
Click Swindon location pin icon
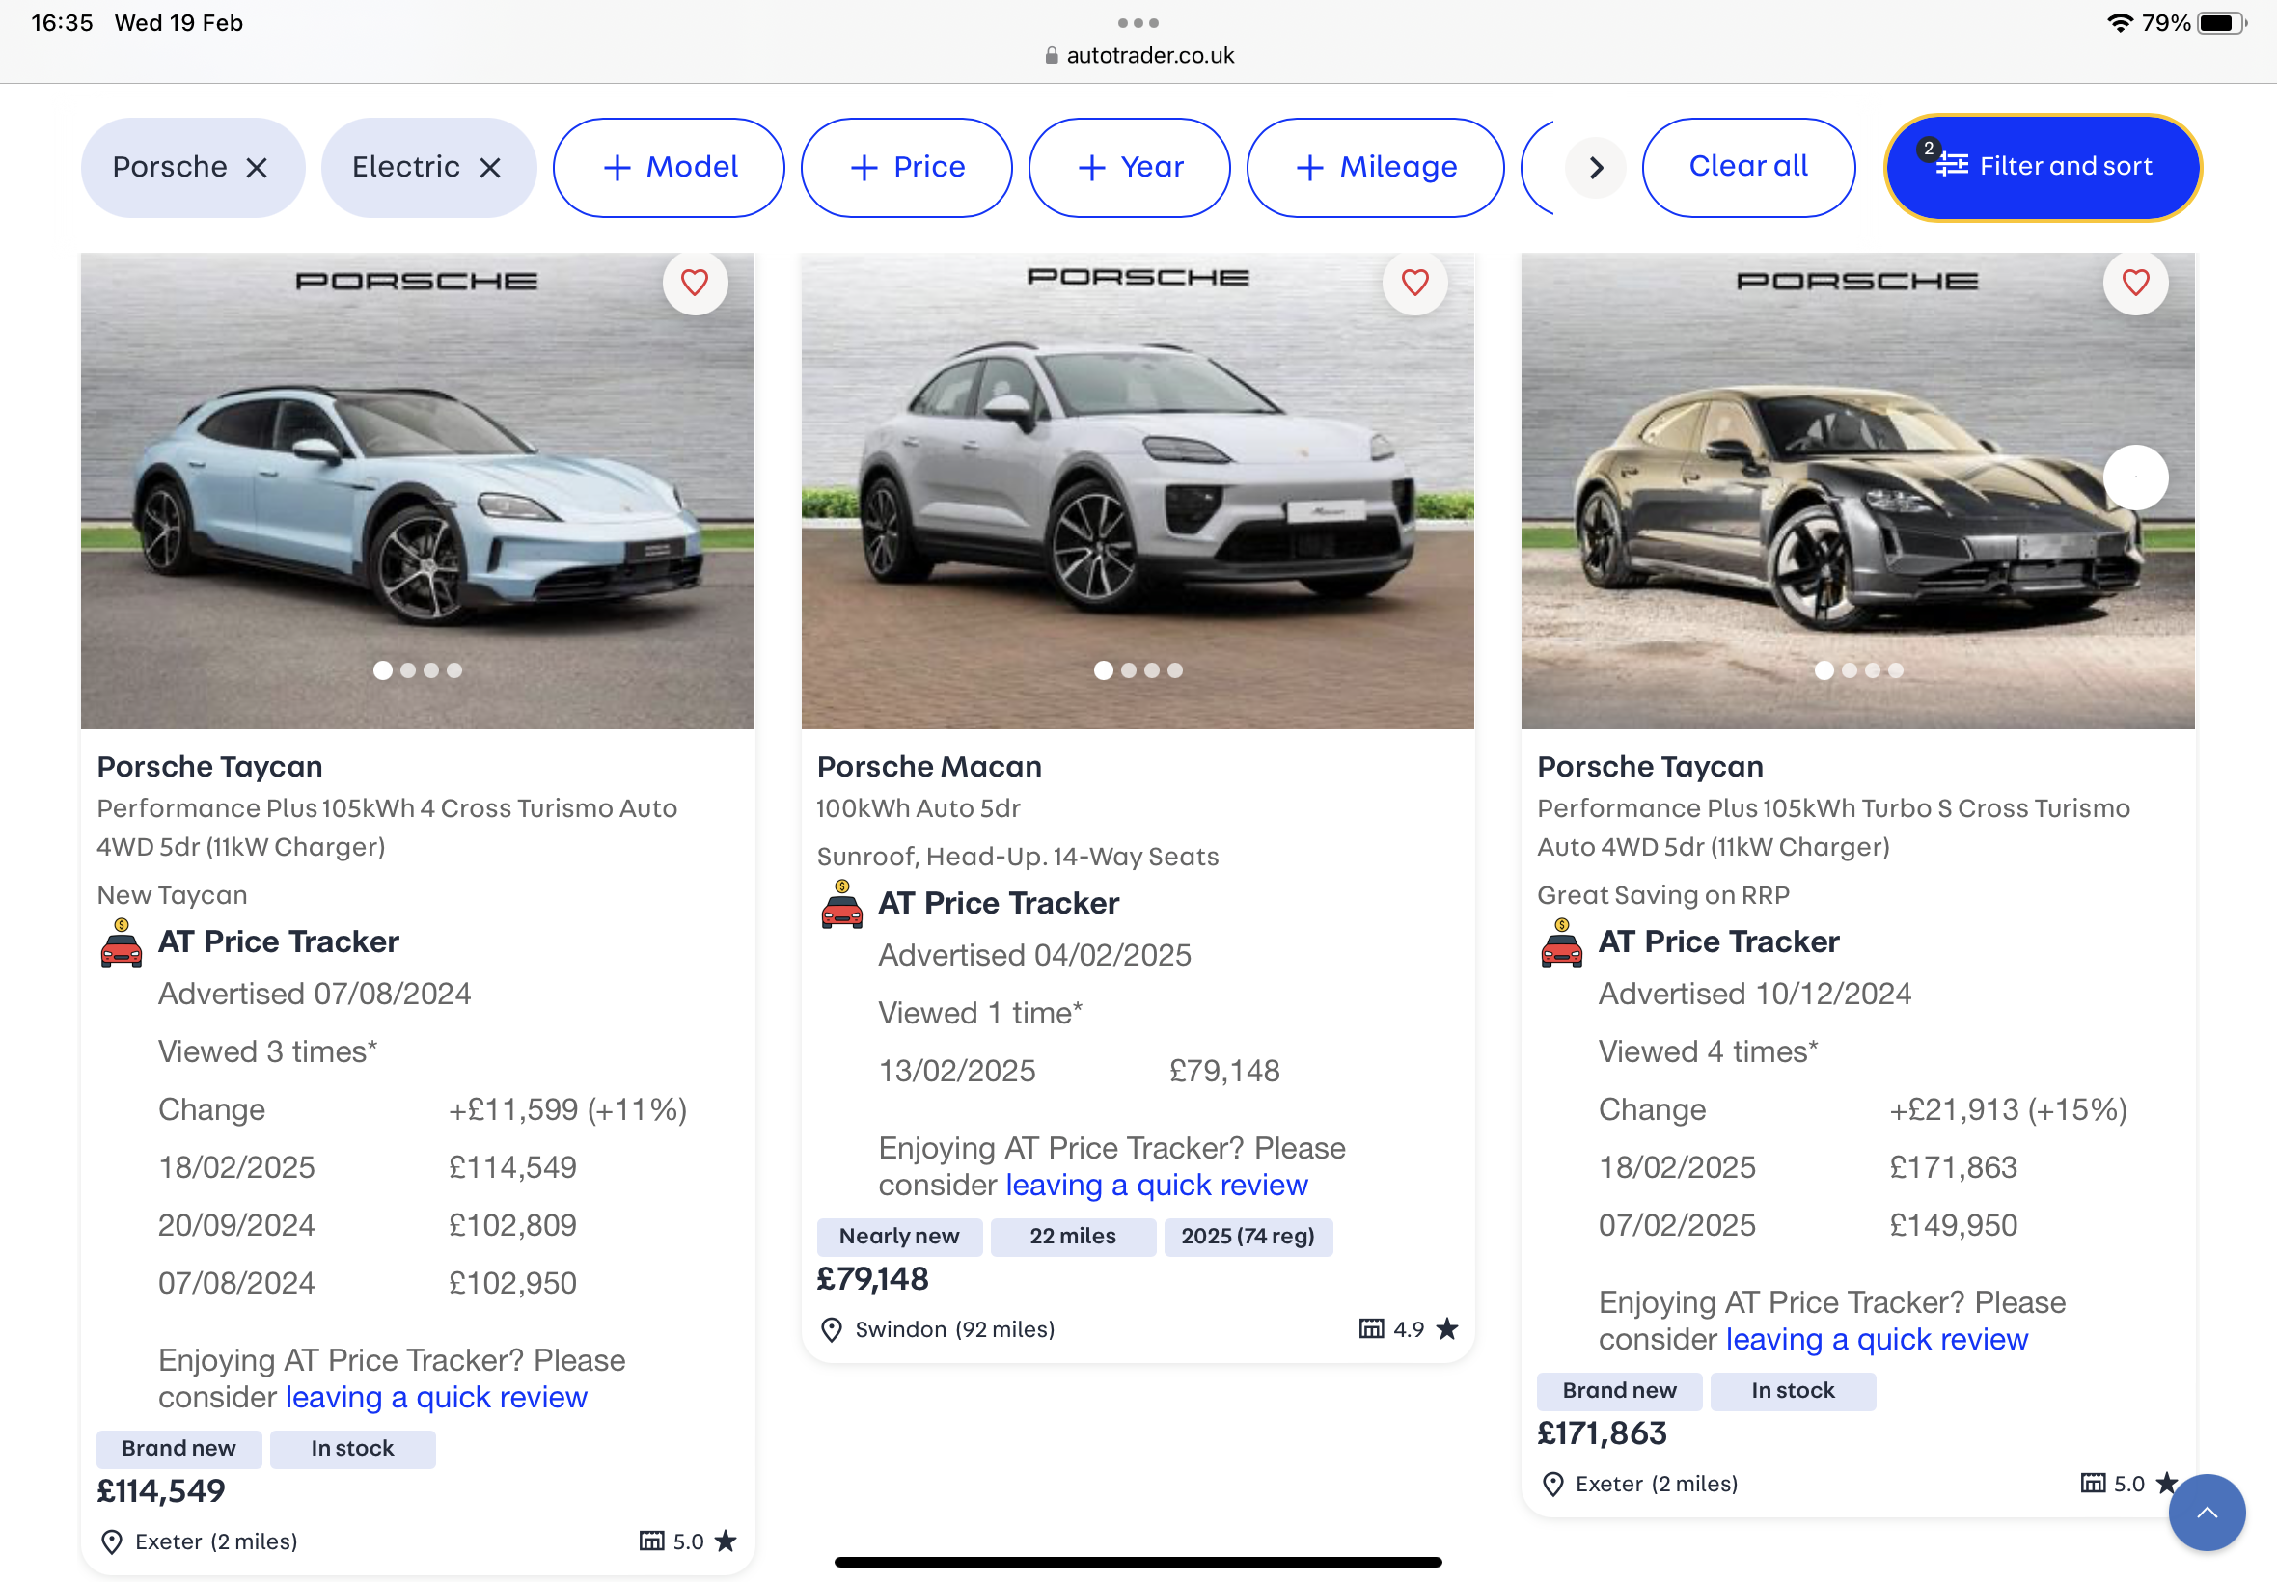point(832,1329)
